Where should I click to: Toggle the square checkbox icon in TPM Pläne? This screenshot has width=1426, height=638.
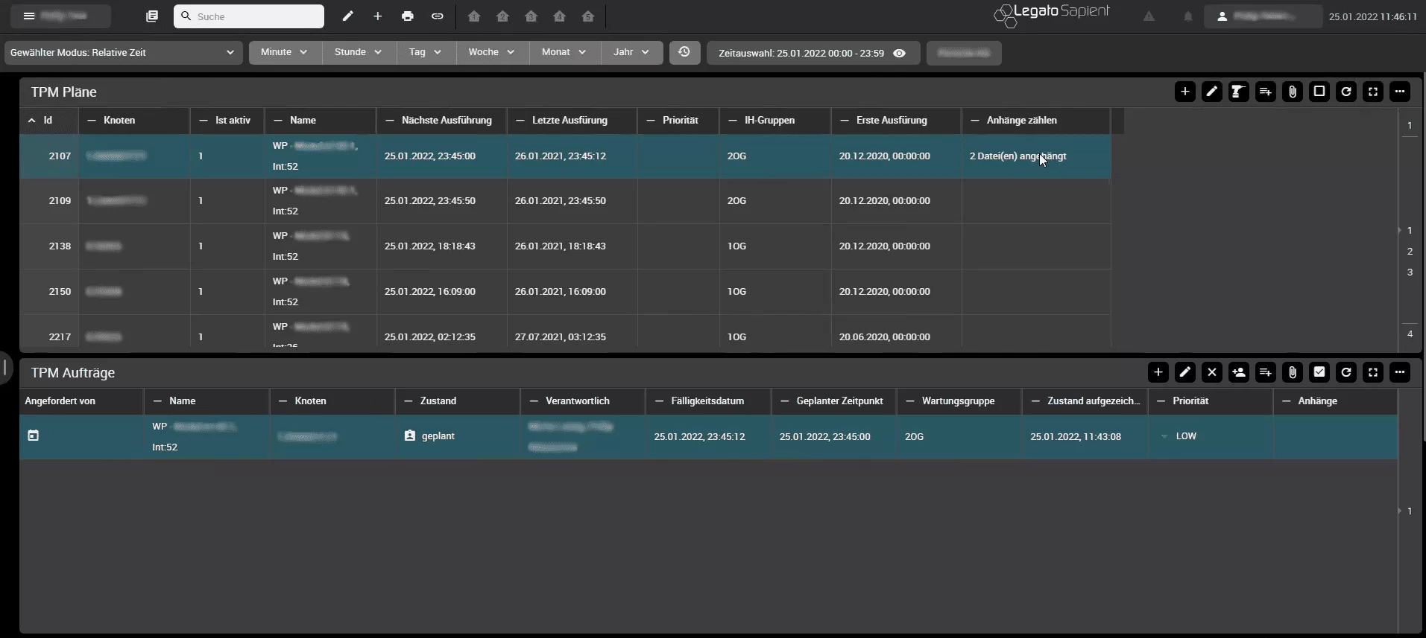point(1319,92)
